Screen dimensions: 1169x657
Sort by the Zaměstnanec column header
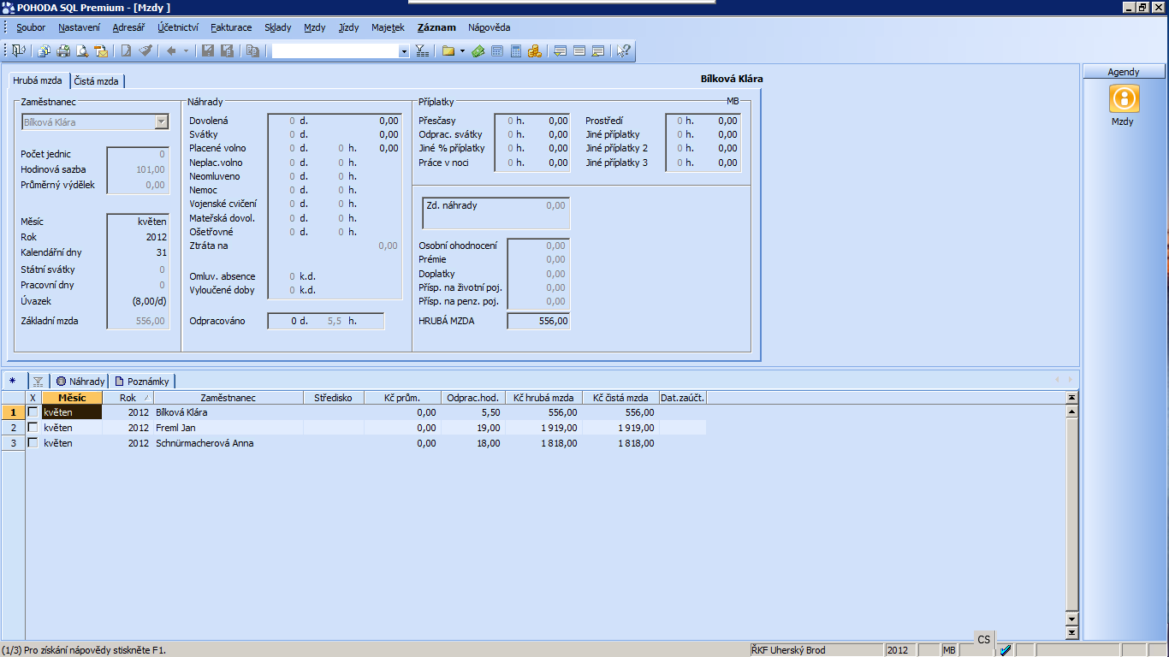(x=228, y=398)
